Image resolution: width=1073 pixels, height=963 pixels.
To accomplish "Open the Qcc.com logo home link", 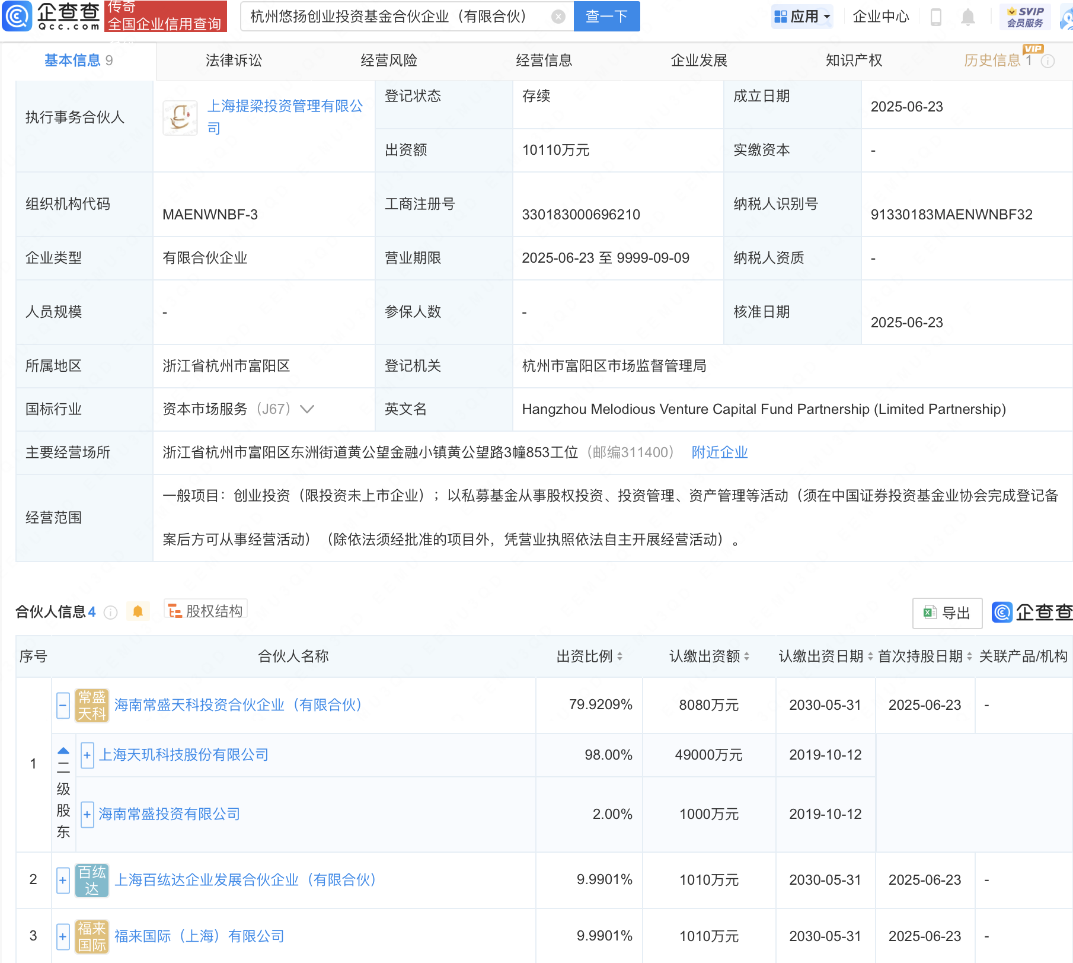I will click(x=51, y=16).
